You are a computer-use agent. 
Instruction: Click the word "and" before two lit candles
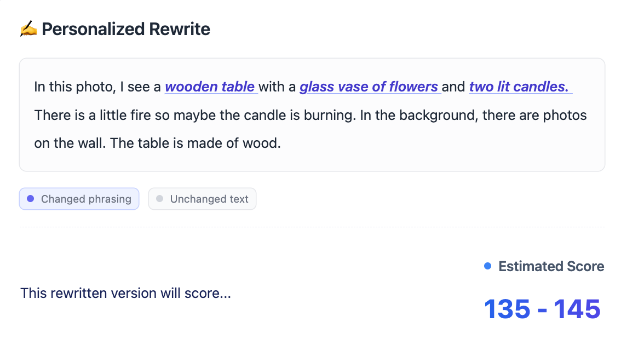pyautogui.click(x=453, y=87)
